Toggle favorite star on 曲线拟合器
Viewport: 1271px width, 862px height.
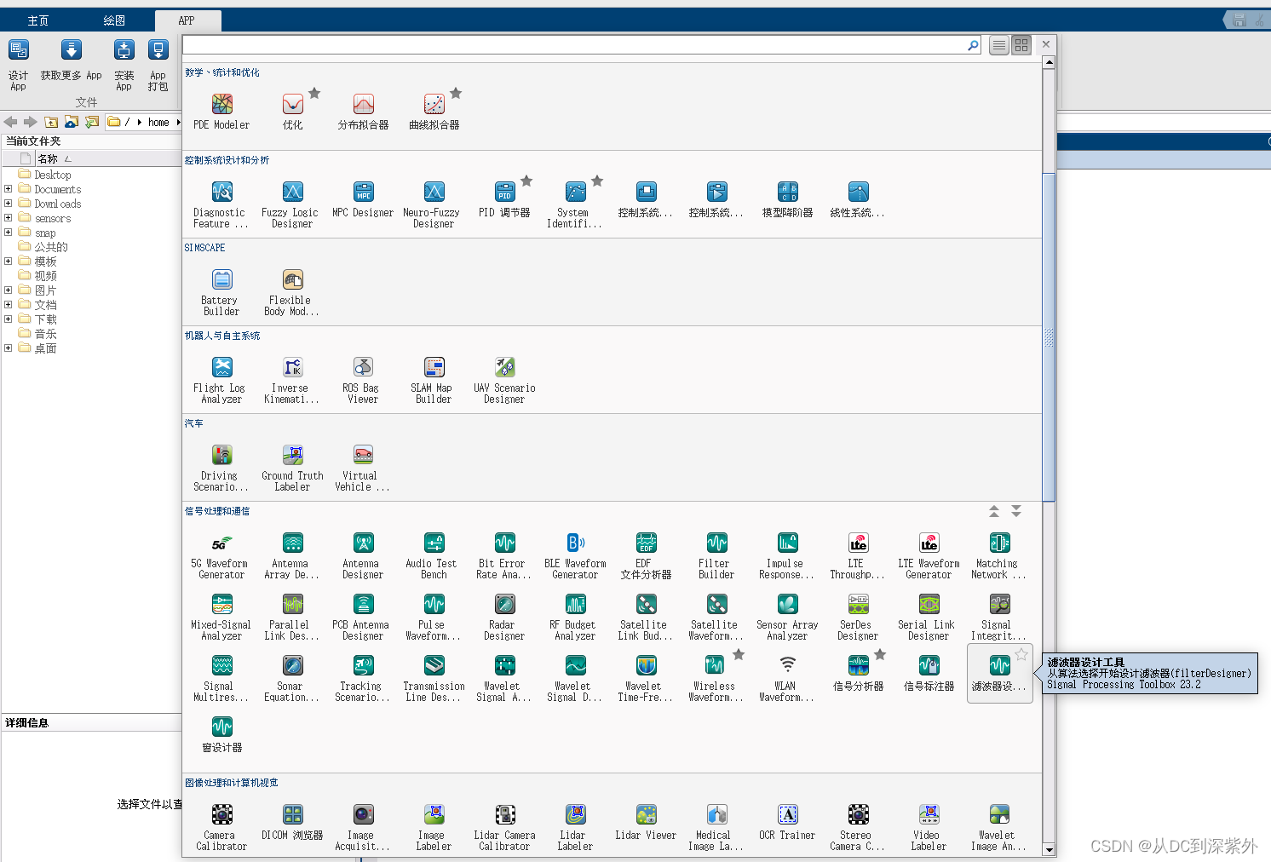456,93
